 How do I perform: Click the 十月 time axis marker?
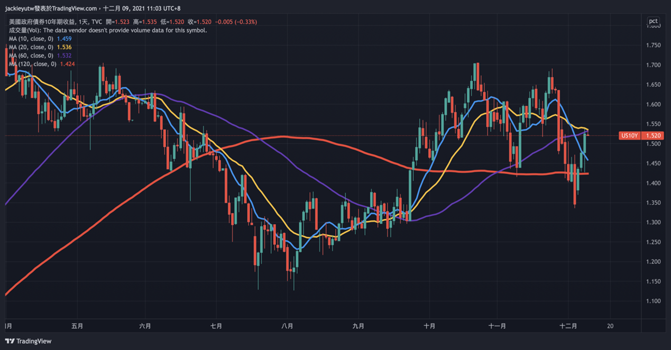[x=429, y=326]
